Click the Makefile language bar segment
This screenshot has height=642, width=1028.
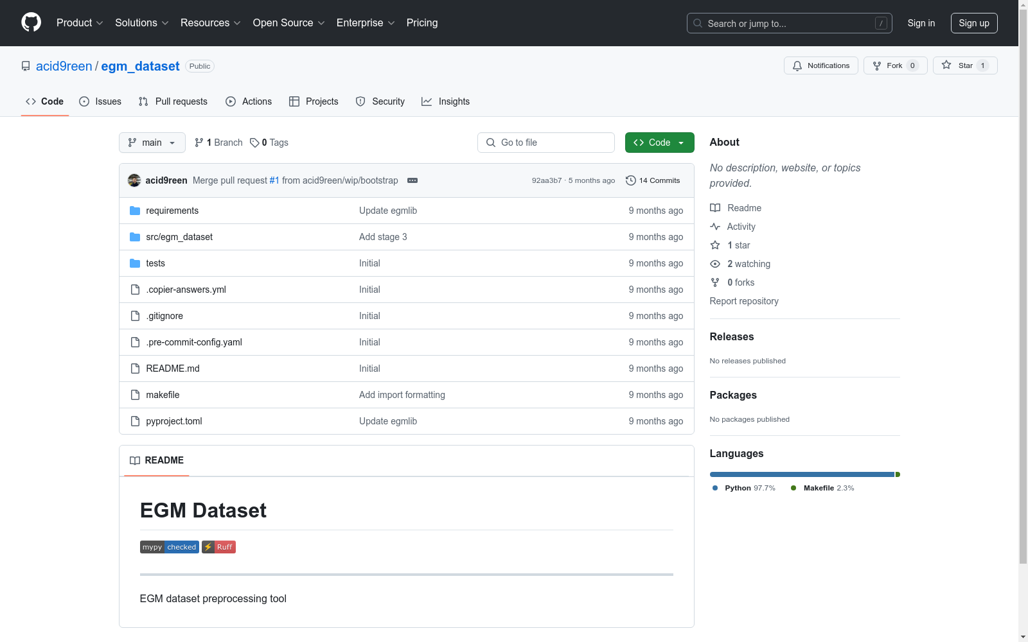[x=898, y=474]
